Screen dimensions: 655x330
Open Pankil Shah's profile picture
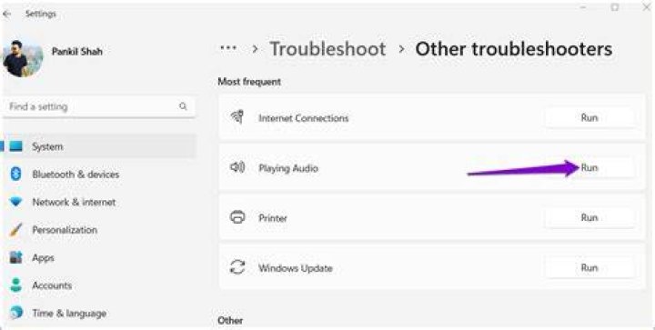click(23, 58)
